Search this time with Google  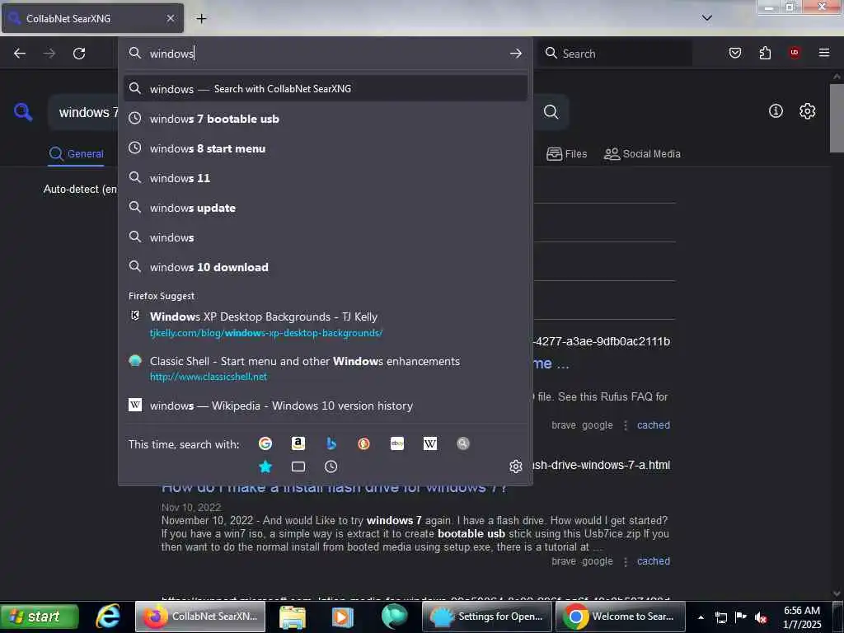click(265, 443)
